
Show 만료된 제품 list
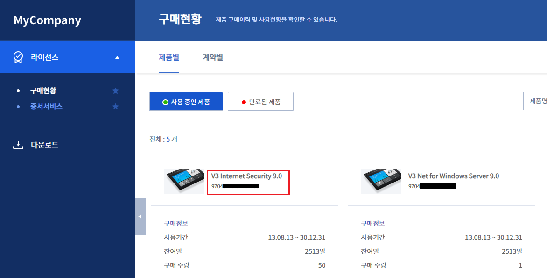coord(260,102)
